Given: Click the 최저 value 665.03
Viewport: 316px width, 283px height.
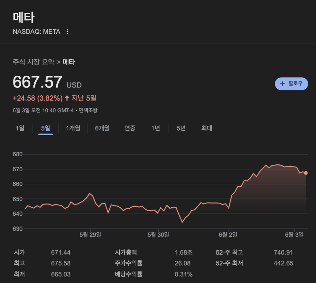Looking at the screenshot, I should pyautogui.click(x=61, y=274).
